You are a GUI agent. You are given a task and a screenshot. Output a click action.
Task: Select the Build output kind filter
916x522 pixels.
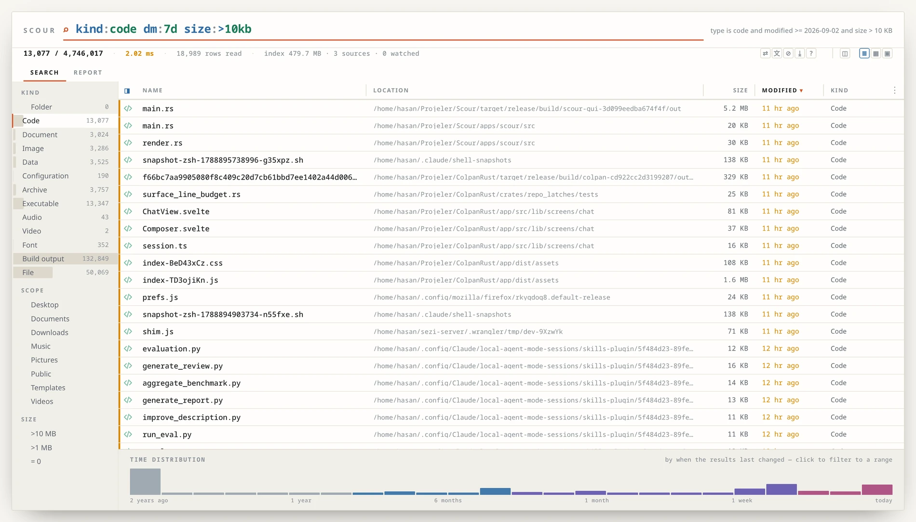pyautogui.click(x=65, y=259)
